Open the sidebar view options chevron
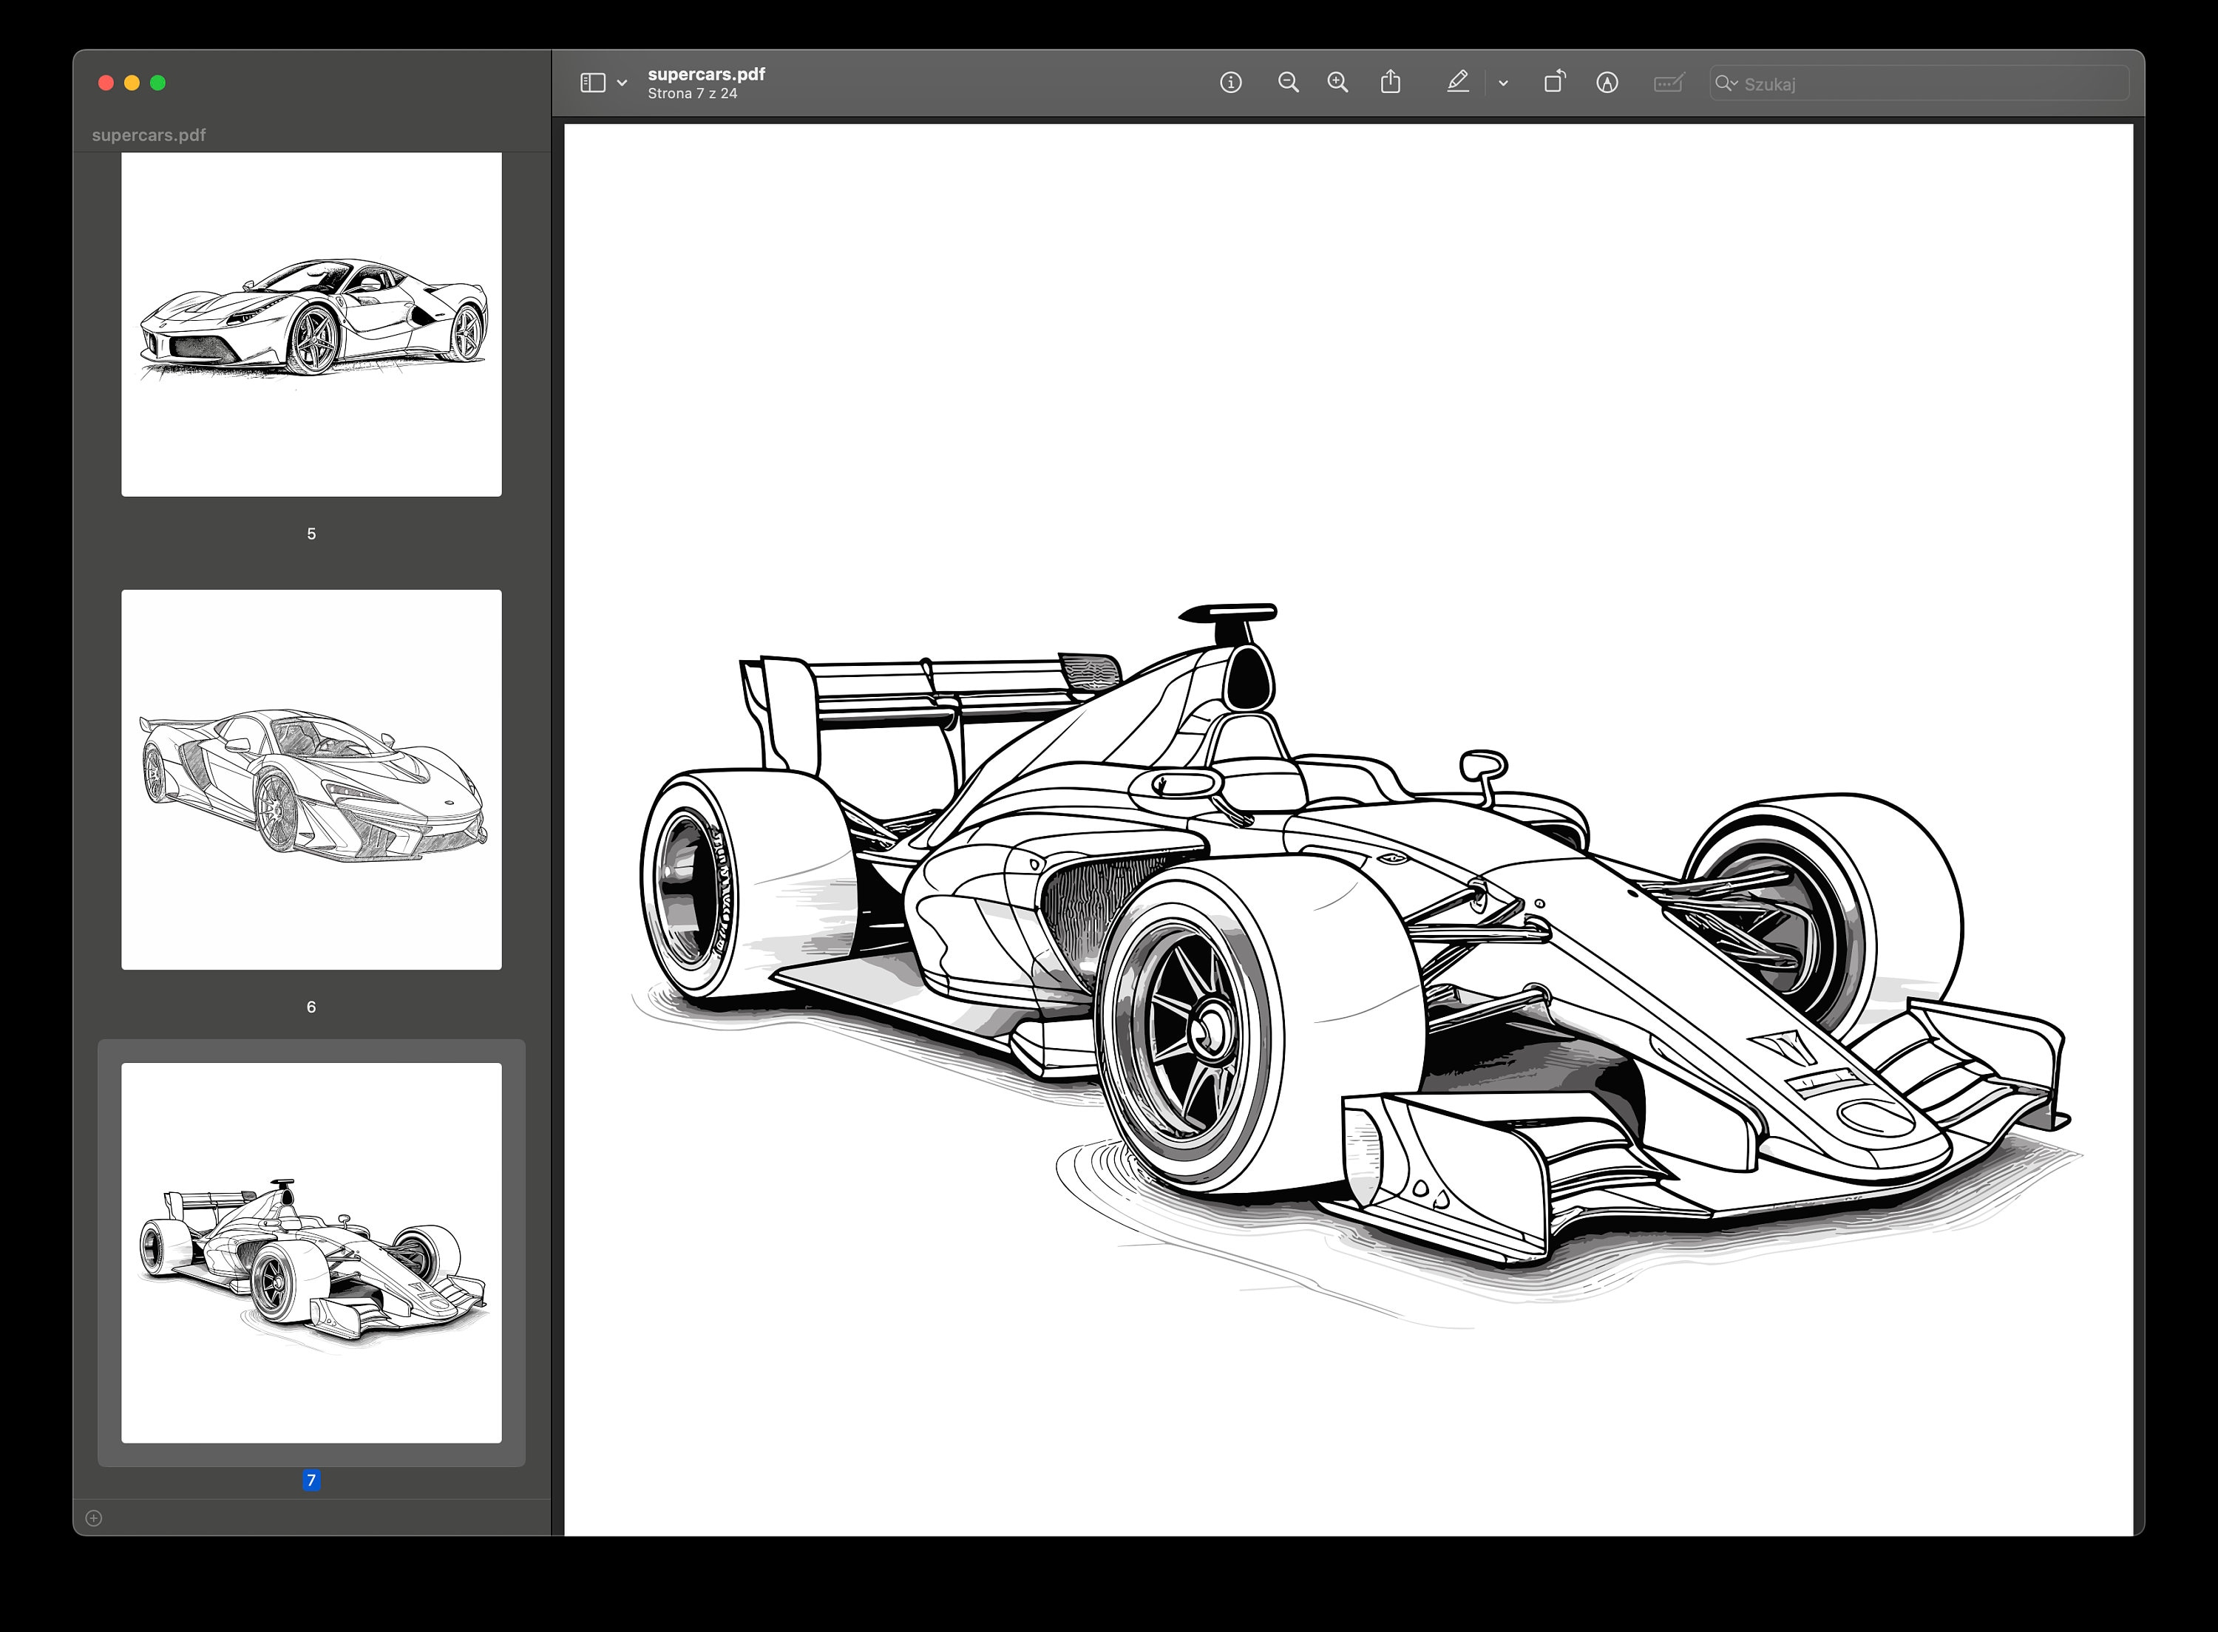This screenshot has width=2218, height=1632. tap(623, 83)
